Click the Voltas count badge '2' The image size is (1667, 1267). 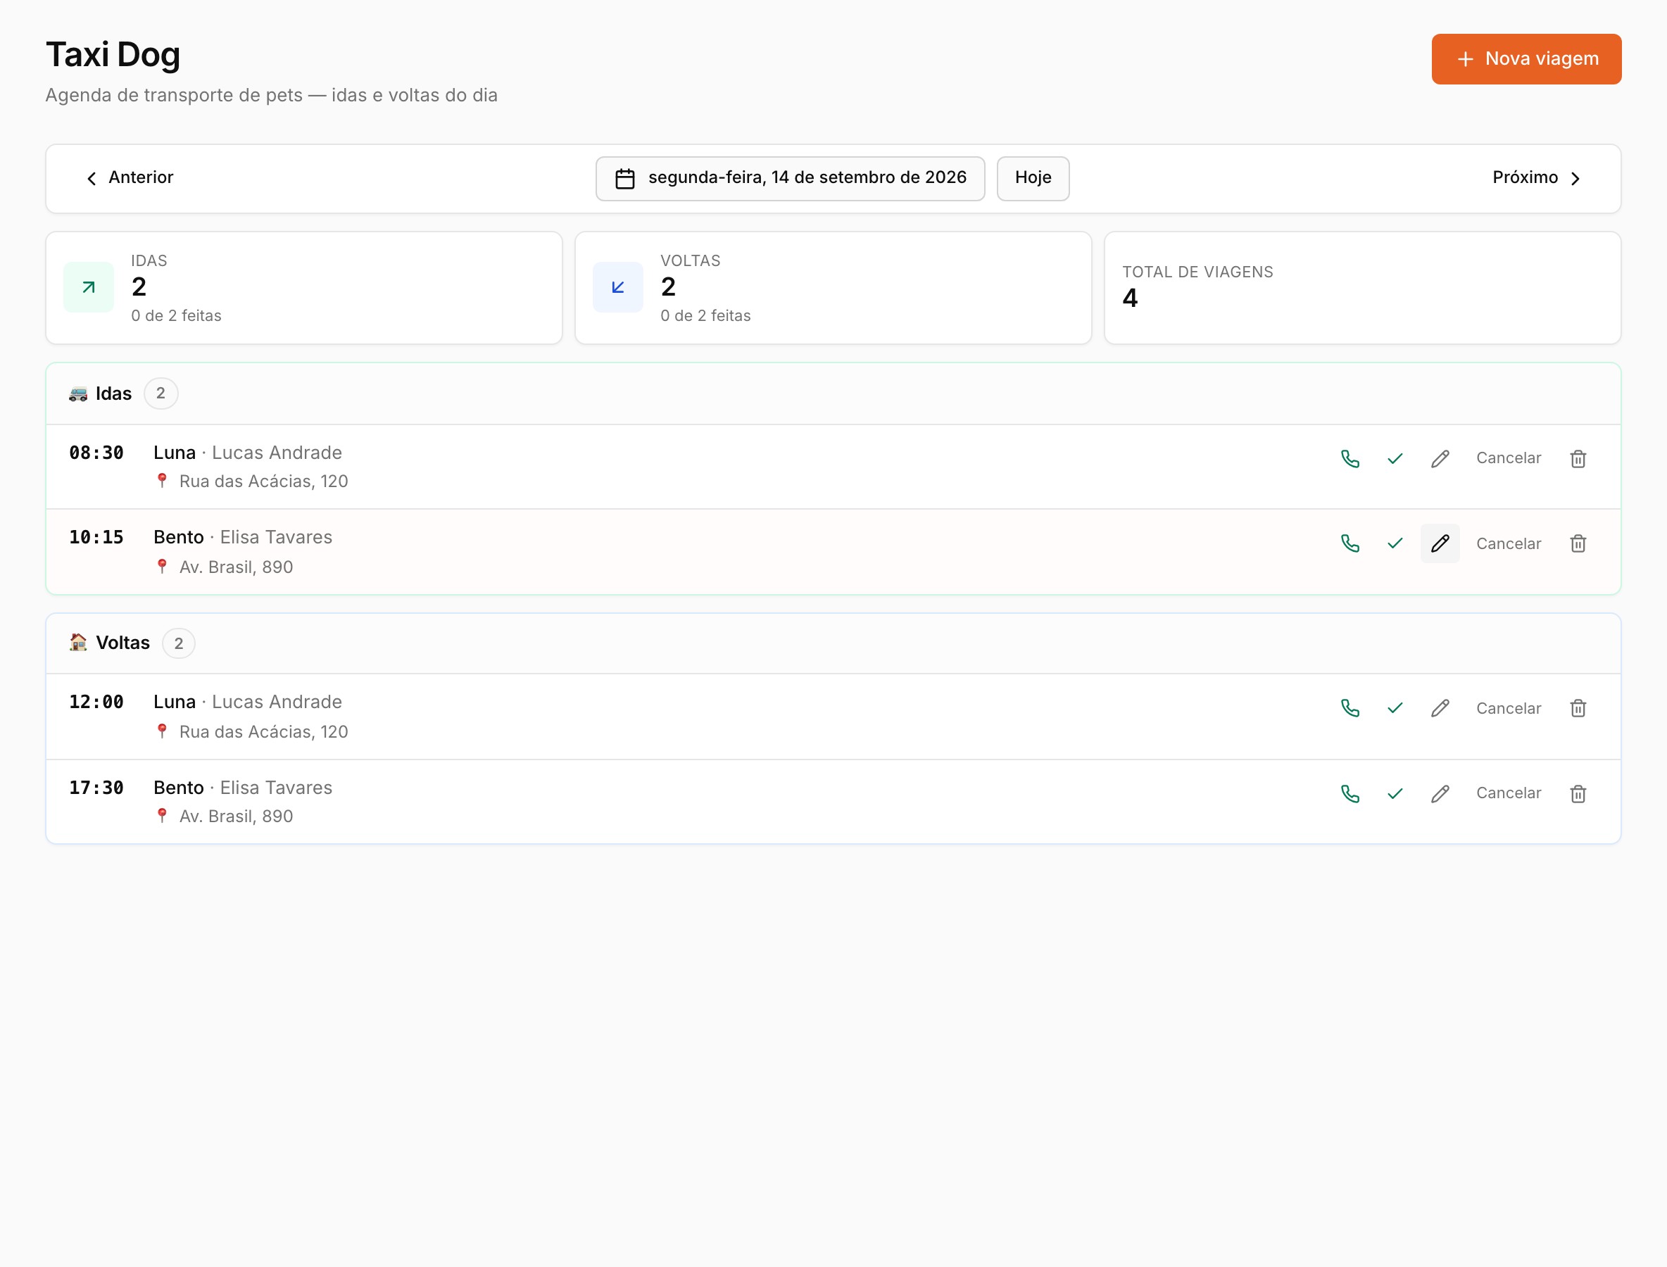179,643
